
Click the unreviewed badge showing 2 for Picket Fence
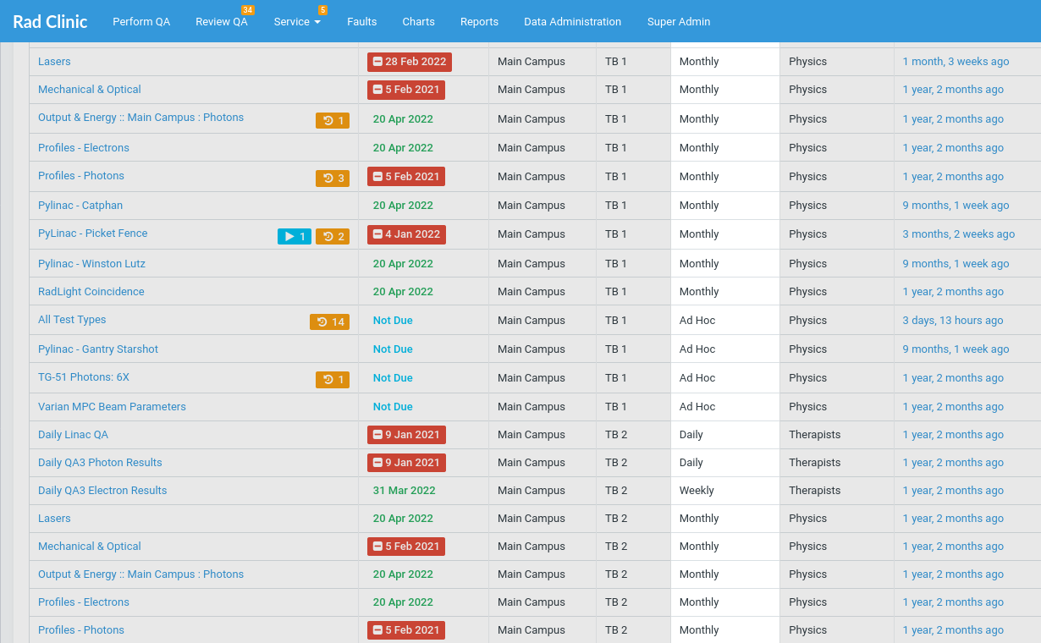[x=333, y=236]
